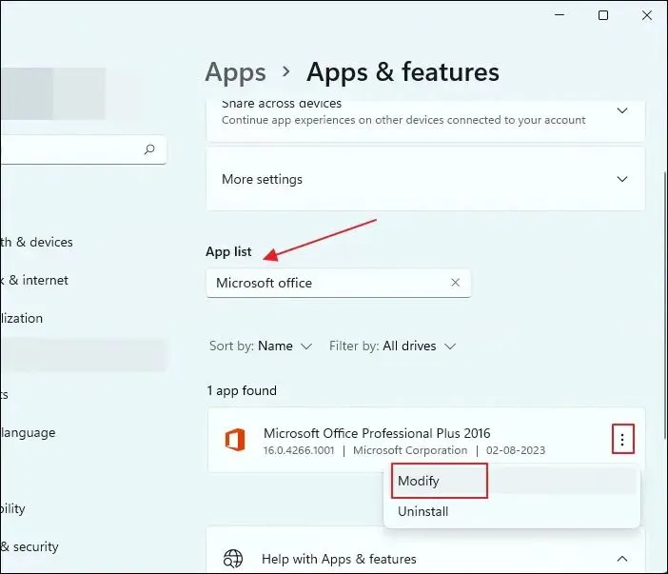
Task: Clear the Microsoft office search text
Action: pyautogui.click(x=456, y=283)
